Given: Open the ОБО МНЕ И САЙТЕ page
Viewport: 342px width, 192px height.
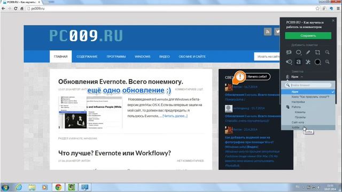Looking at the screenshot, I should (x=192, y=57).
